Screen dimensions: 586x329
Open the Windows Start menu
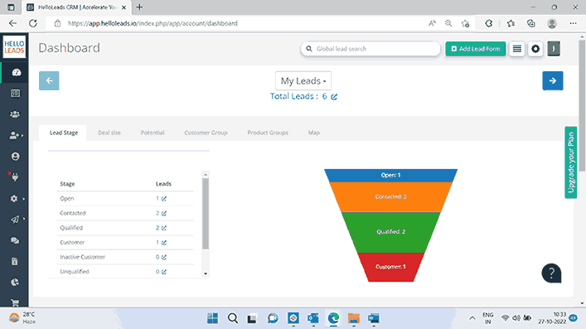tap(213, 318)
